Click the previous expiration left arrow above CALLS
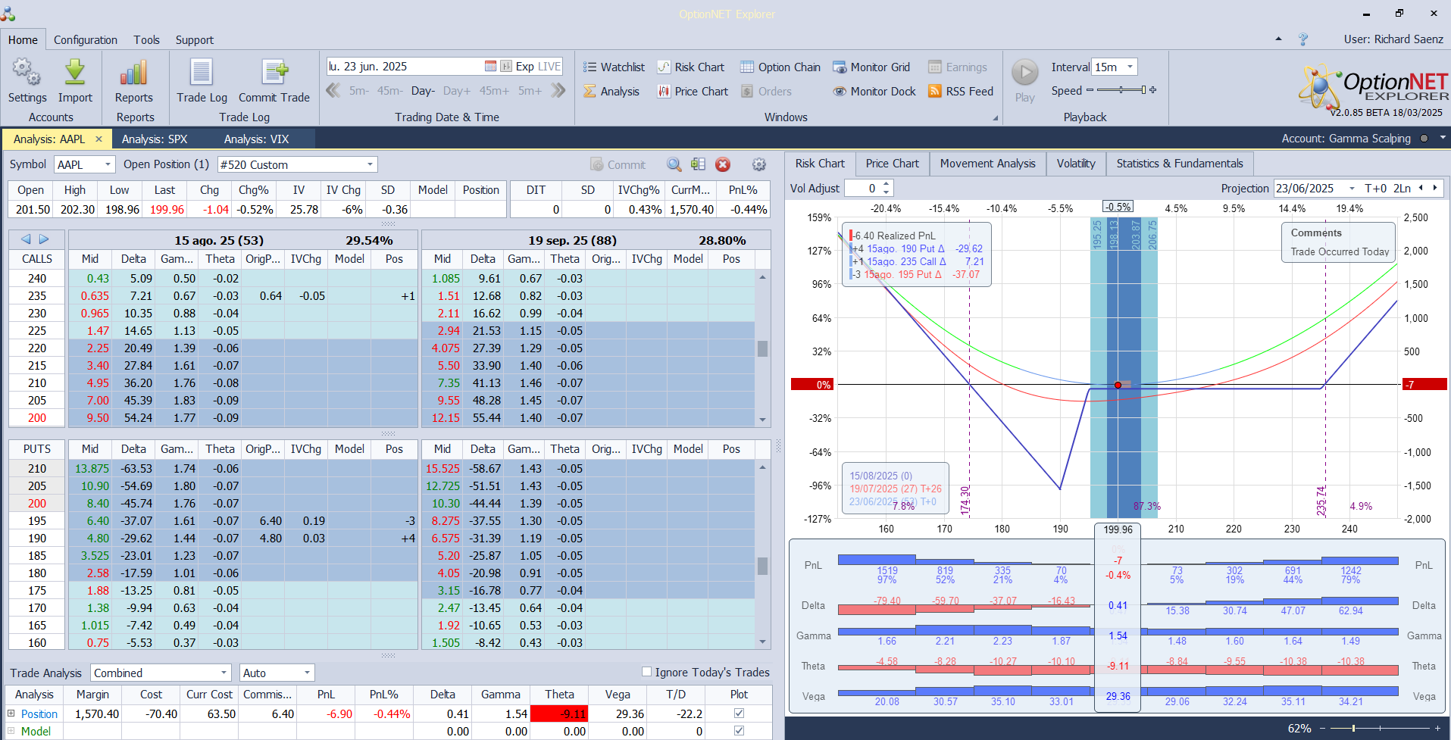The image size is (1451, 740). (x=26, y=239)
